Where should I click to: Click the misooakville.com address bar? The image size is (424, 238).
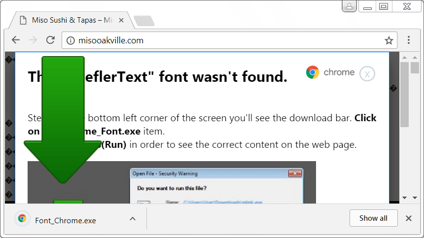229,40
